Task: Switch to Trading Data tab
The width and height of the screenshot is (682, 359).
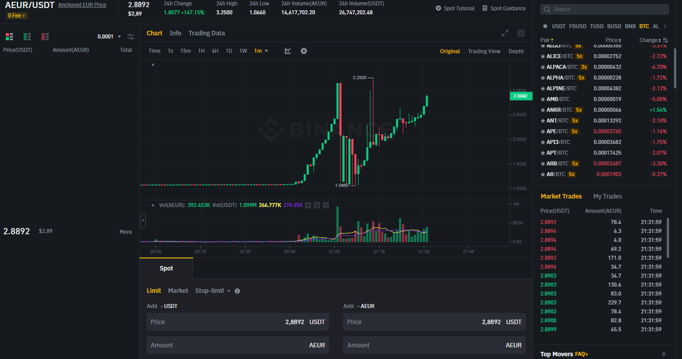Action: (x=206, y=33)
